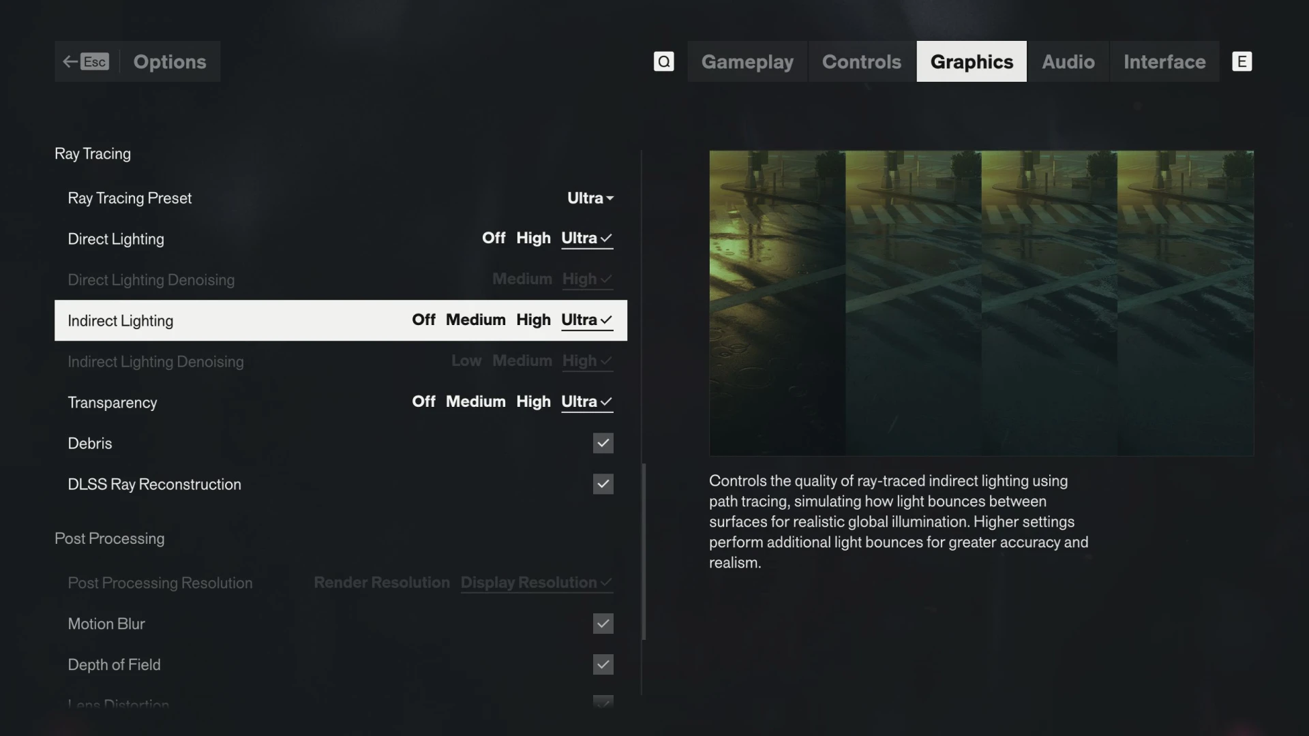The image size is (1309, 736).
Task: Click the E next-tab key icon
Action: click(1242, 61)
